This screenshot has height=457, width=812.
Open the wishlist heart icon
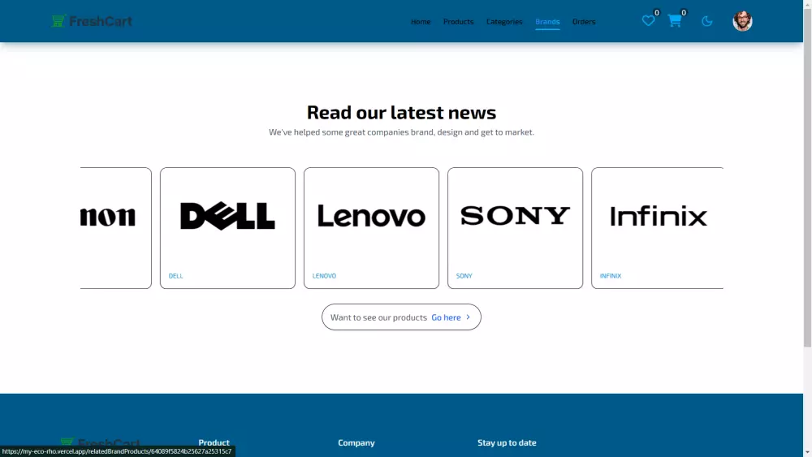(648, 21)
